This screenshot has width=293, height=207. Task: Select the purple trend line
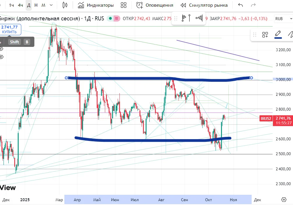click(x=218, y=50)
